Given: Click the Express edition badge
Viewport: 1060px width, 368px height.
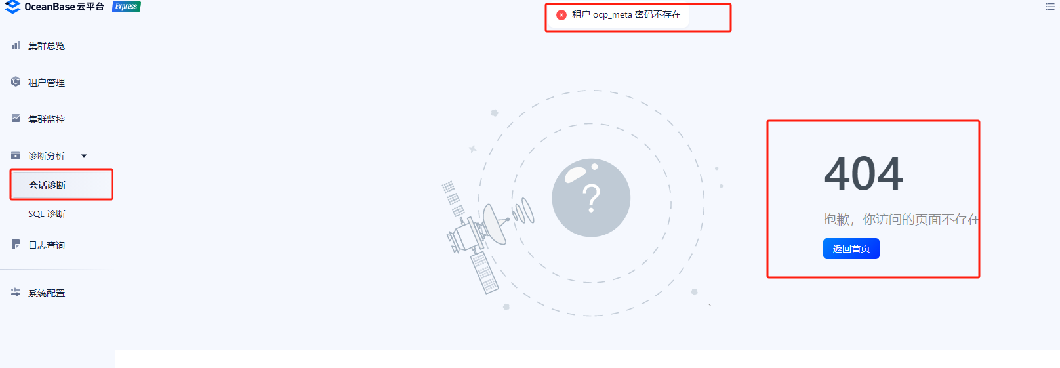Looking at the screenshot, I should [126, 7].
